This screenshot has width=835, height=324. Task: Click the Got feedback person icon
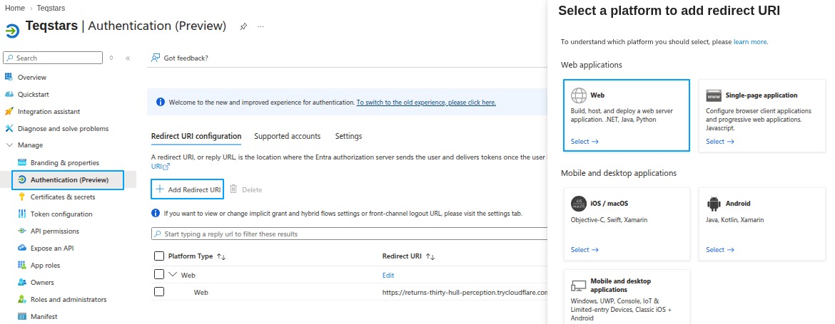156,58
